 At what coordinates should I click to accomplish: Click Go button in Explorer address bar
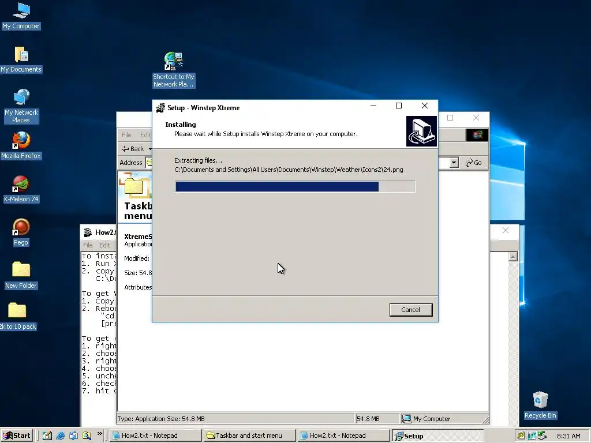474,163
